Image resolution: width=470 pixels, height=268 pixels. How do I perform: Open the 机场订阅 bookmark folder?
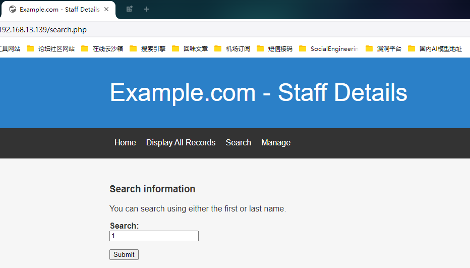(232, 48)
